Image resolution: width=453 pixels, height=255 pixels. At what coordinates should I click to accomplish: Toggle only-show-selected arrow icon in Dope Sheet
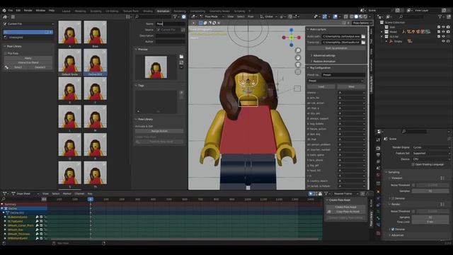pos(311,193)
